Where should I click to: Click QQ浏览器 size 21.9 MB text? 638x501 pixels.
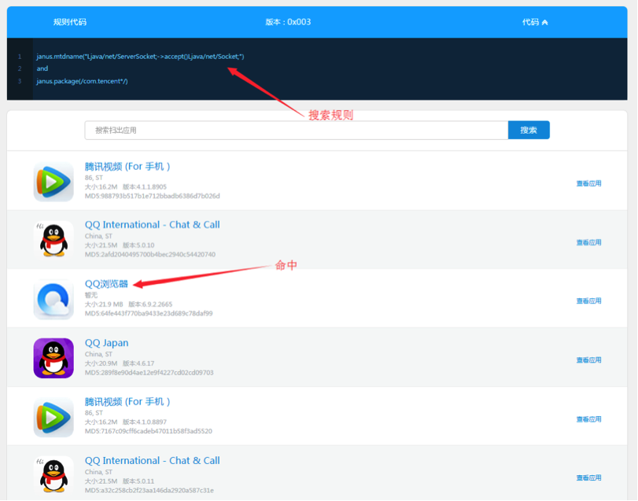(104, 304)
